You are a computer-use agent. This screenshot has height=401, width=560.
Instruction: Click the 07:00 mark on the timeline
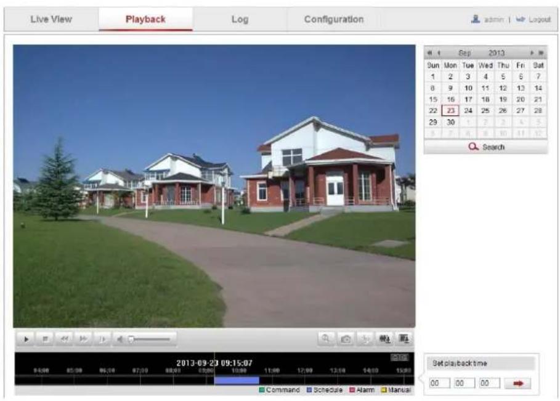click(140, 371)
